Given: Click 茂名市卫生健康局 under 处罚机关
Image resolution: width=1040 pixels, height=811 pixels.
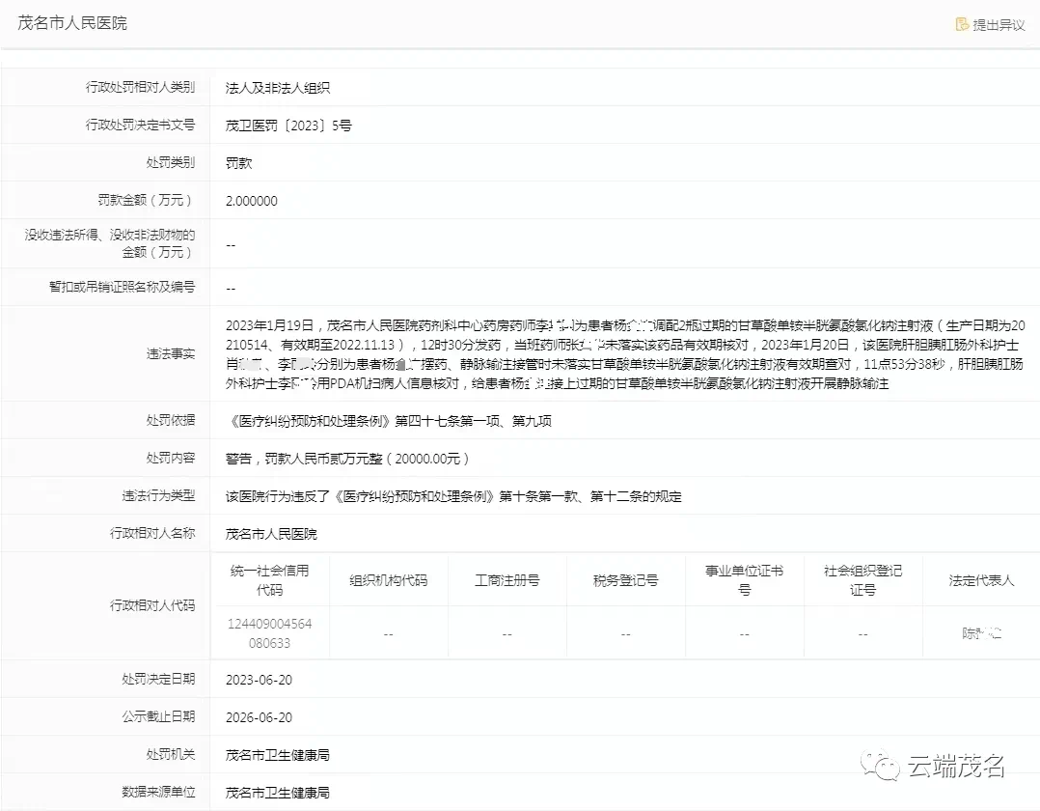Looking at the screenshot, I should [277, 754].
